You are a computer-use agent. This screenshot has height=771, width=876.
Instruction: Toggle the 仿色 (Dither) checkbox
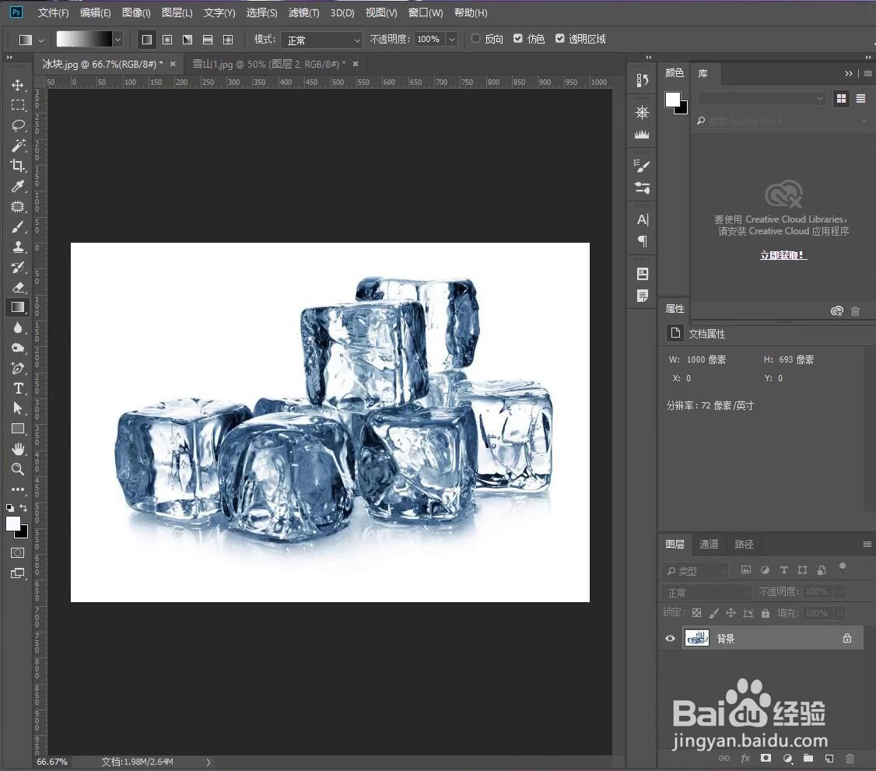(518, 39)
